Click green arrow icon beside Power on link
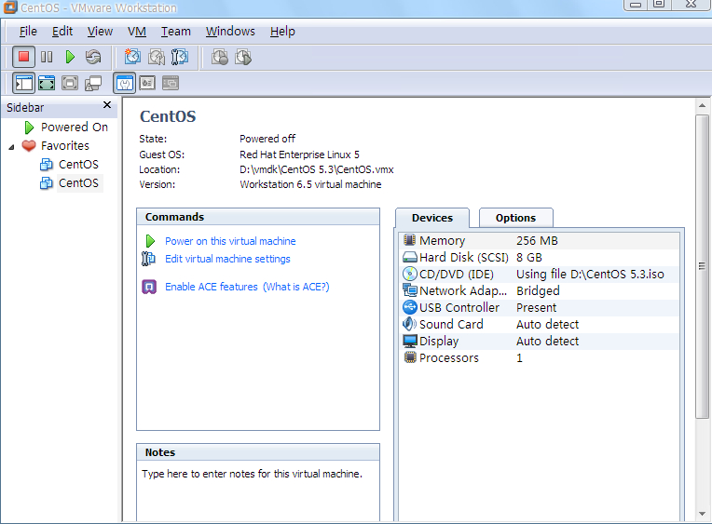 tap(150, 241)
